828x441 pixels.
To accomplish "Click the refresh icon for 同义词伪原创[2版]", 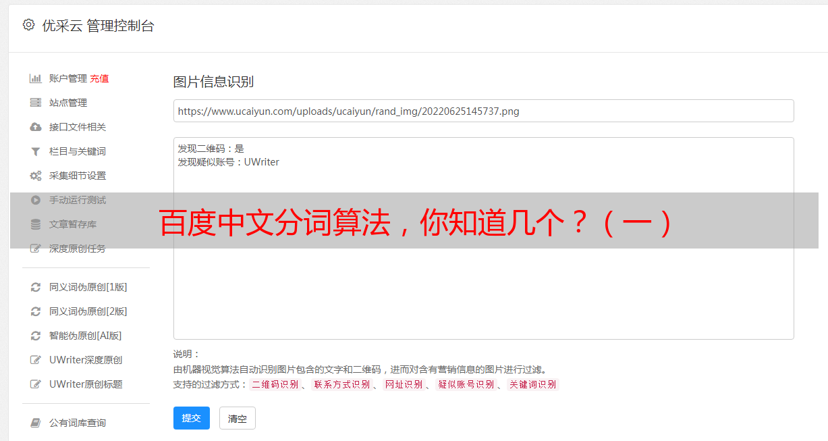I will tap(36, 311).
